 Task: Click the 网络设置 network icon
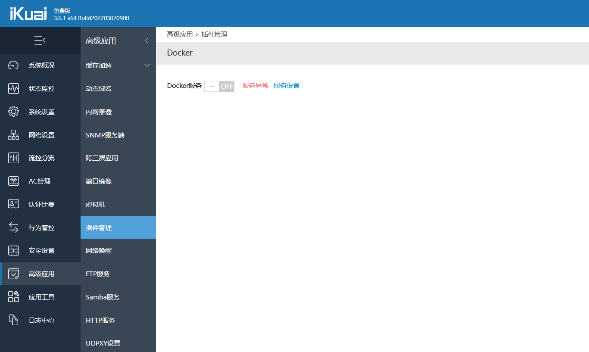(x=13, y=134)
